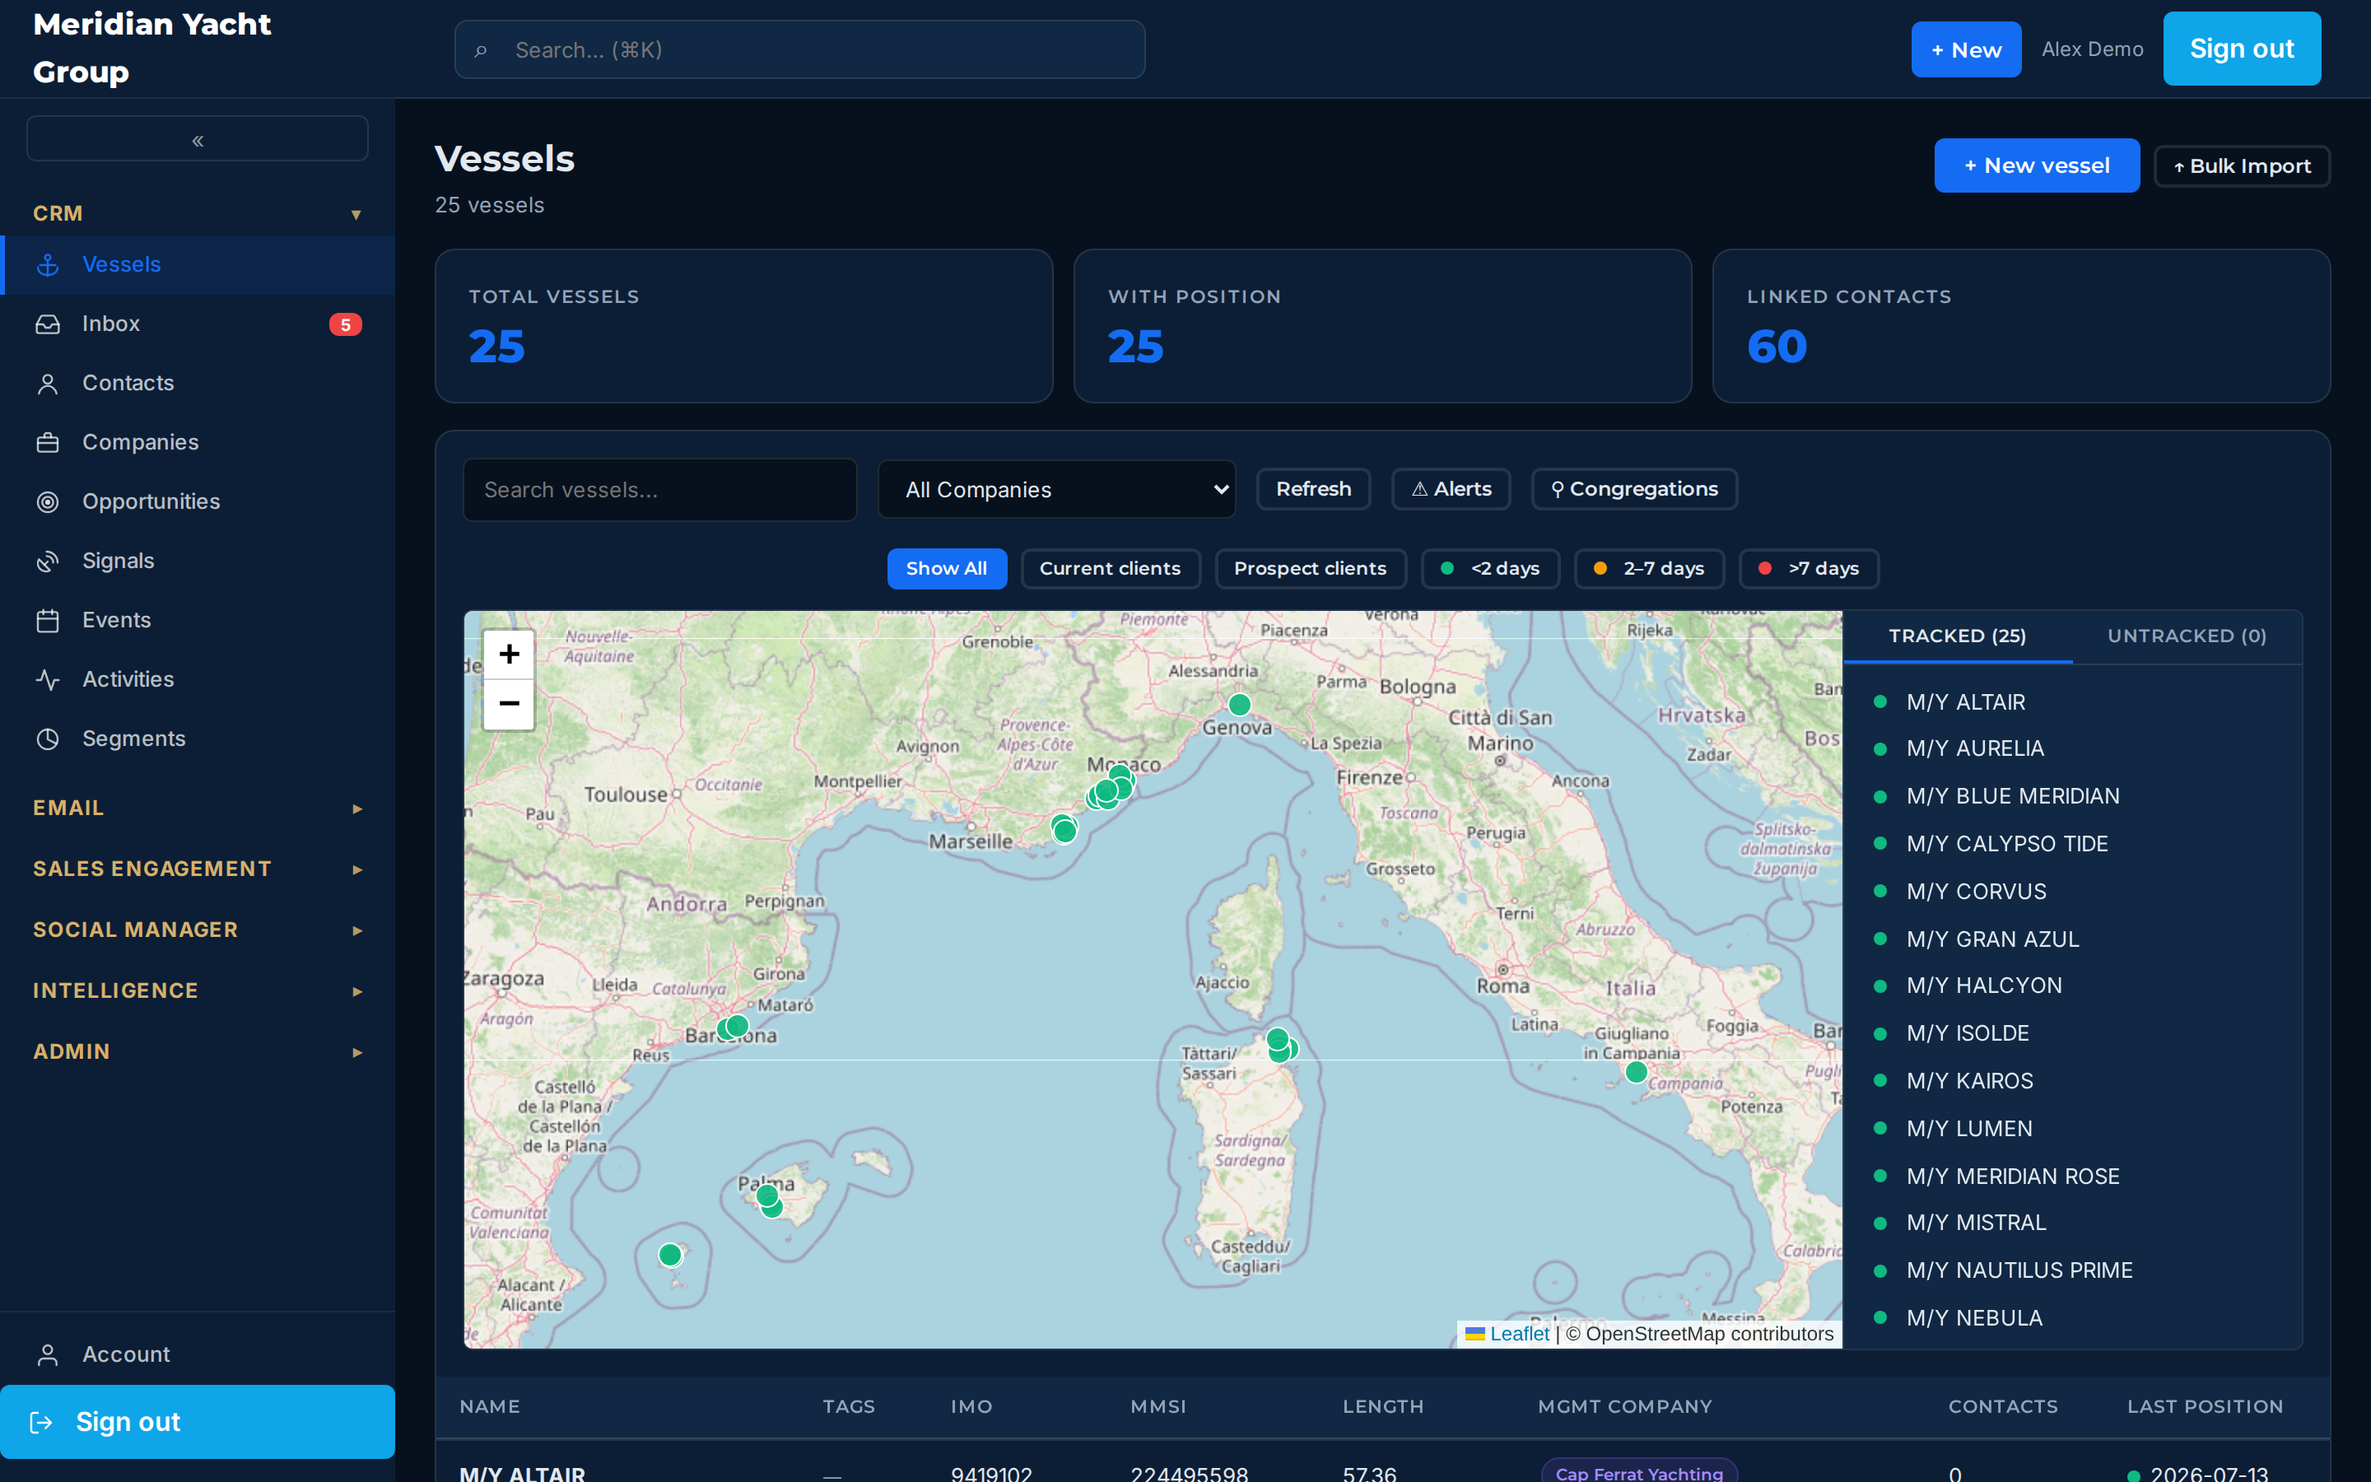Open Segments in the sidebar

tap(197, 739)
